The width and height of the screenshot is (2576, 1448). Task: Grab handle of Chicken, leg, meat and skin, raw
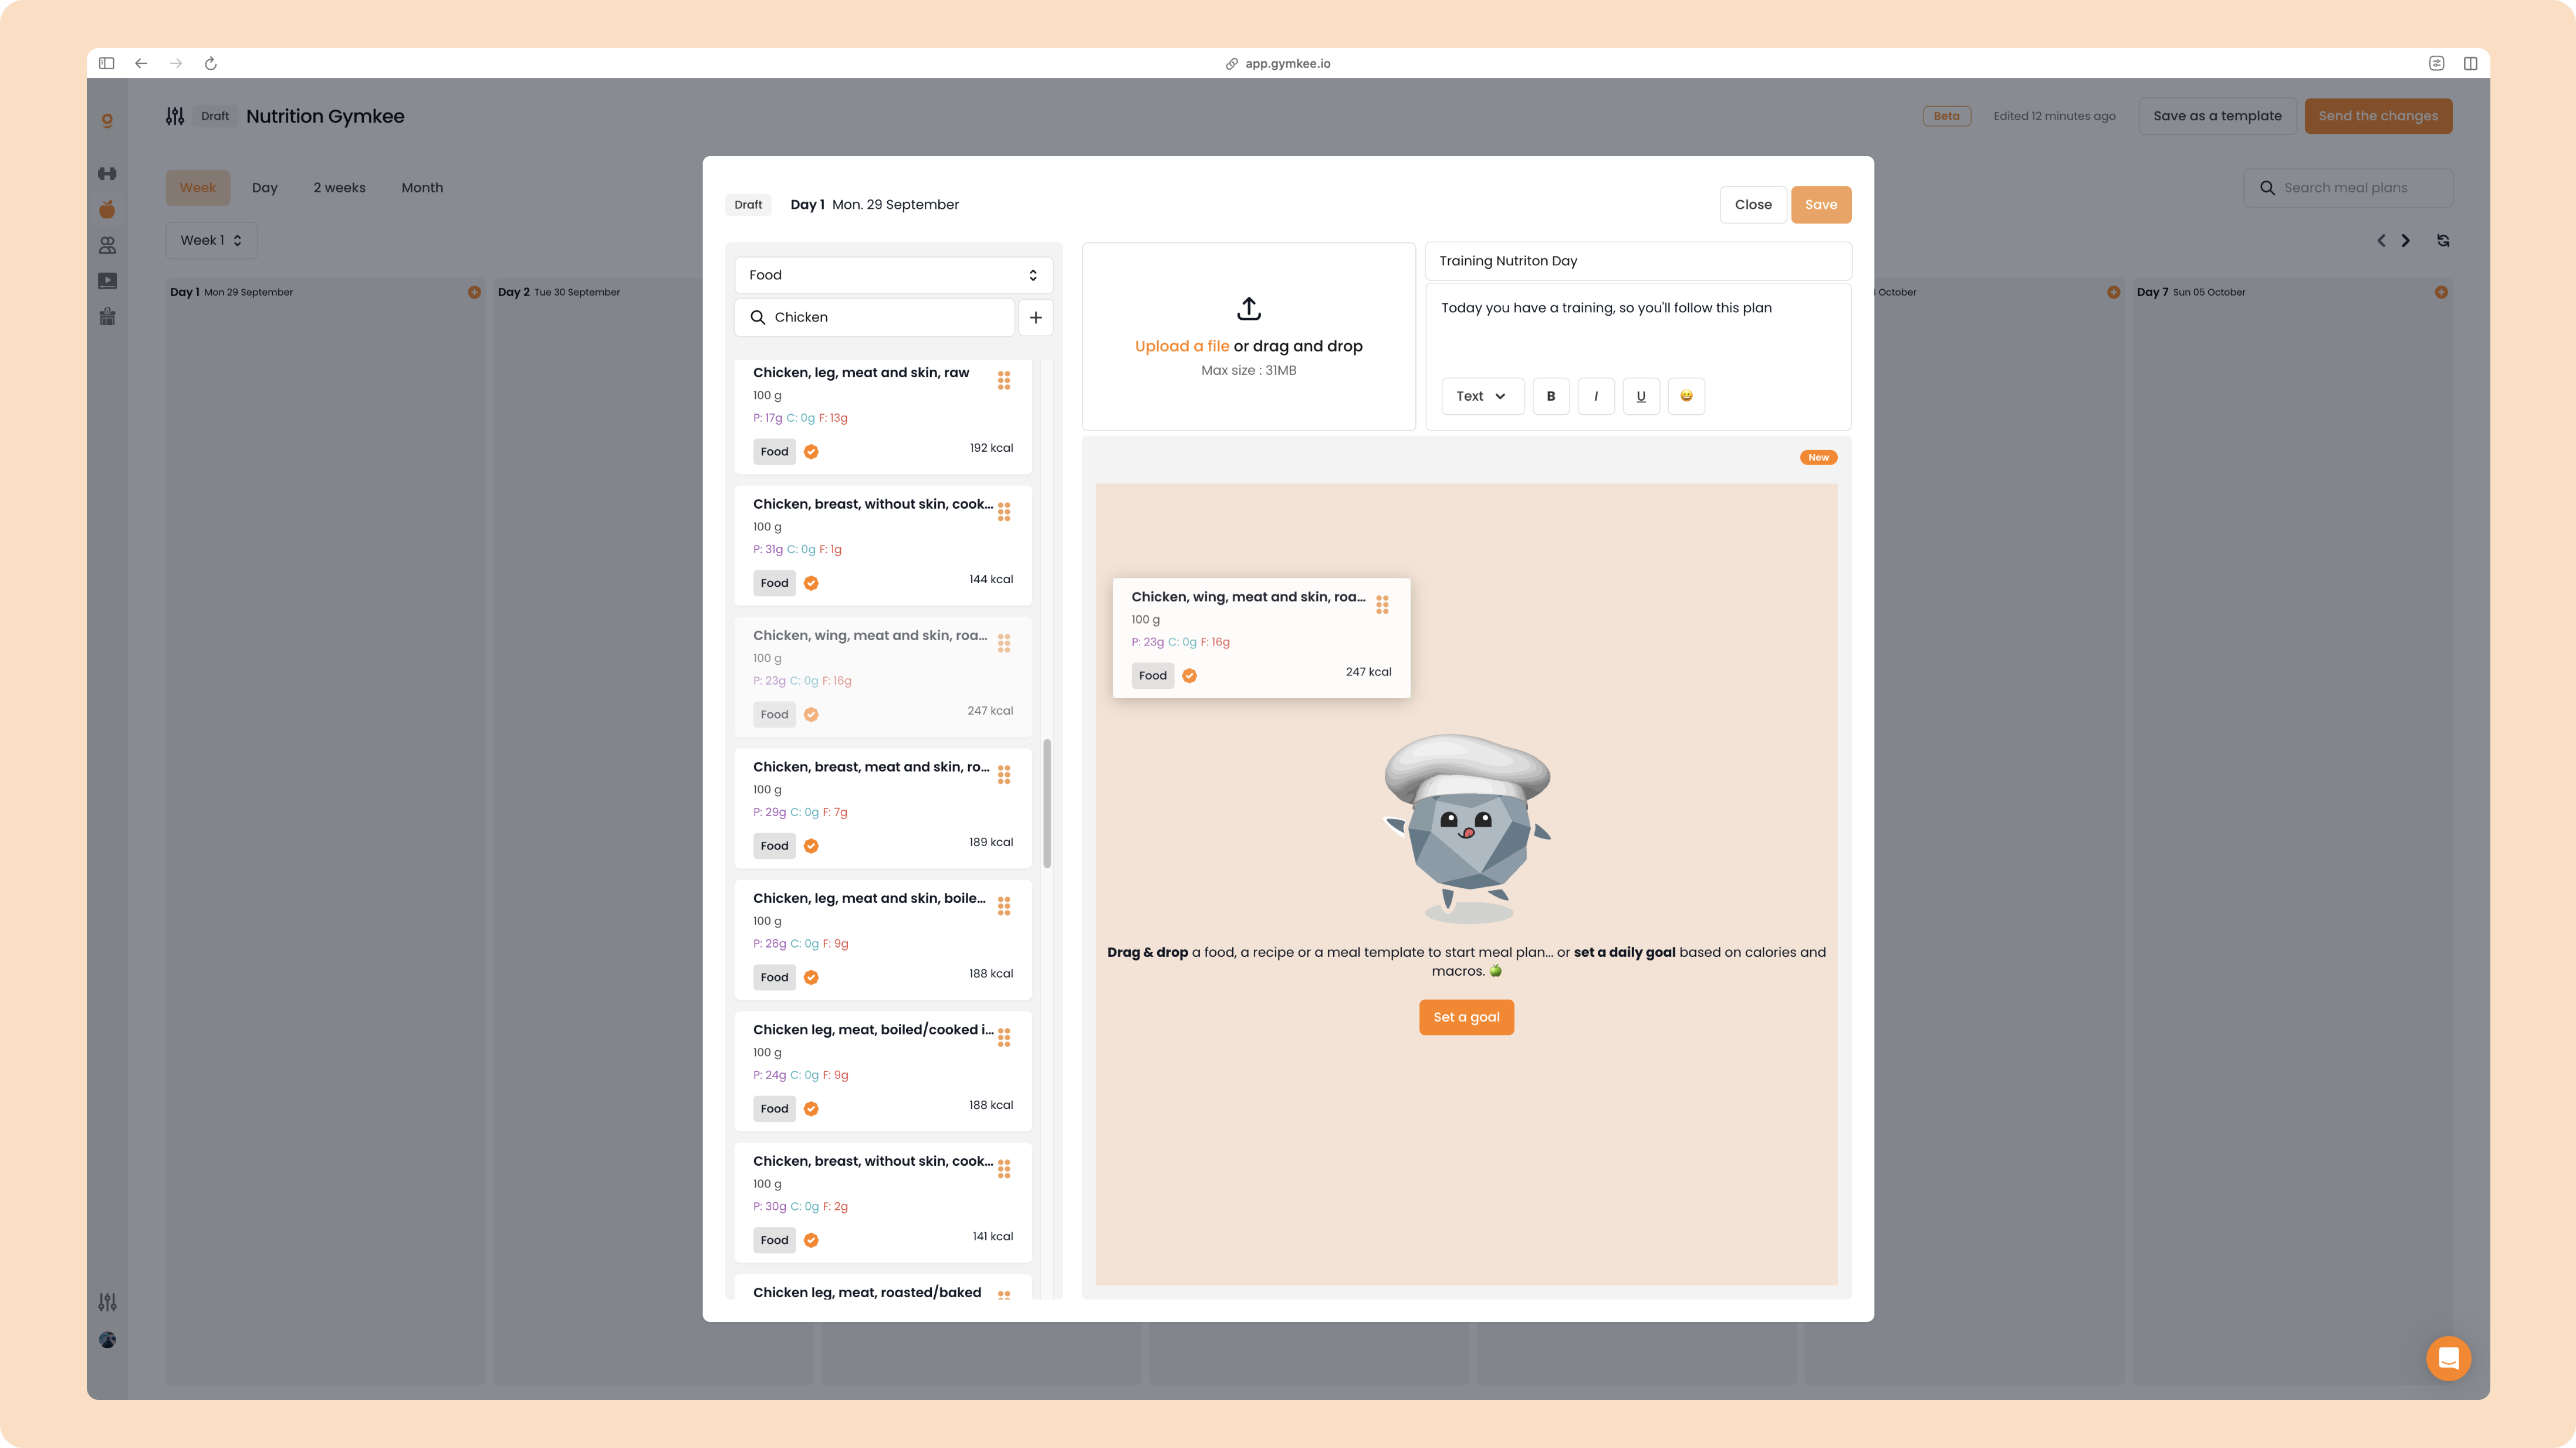point(1004,380)
